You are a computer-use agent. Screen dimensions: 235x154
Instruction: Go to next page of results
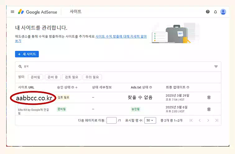(208, 120)
